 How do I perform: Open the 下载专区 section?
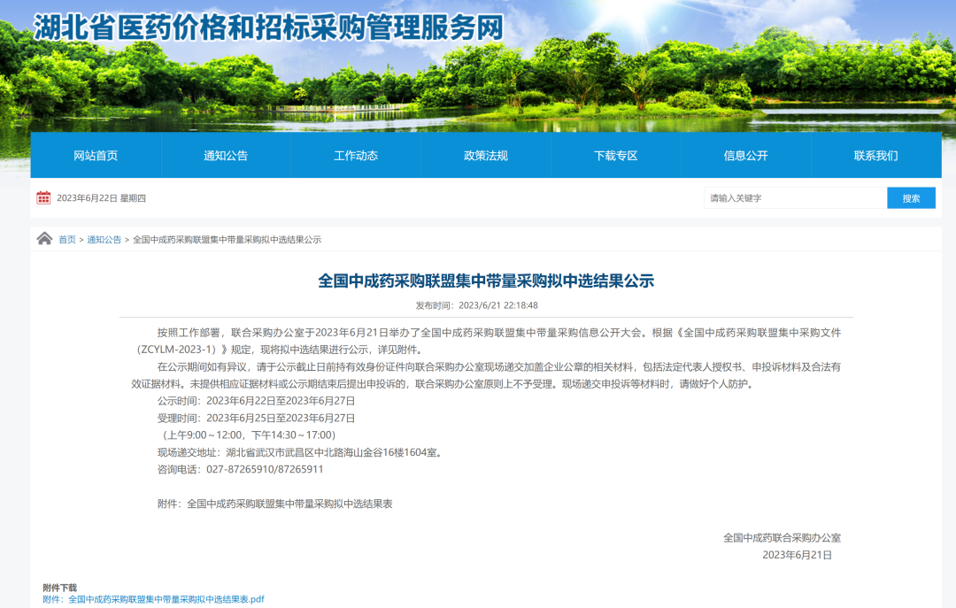pos(616,156)
